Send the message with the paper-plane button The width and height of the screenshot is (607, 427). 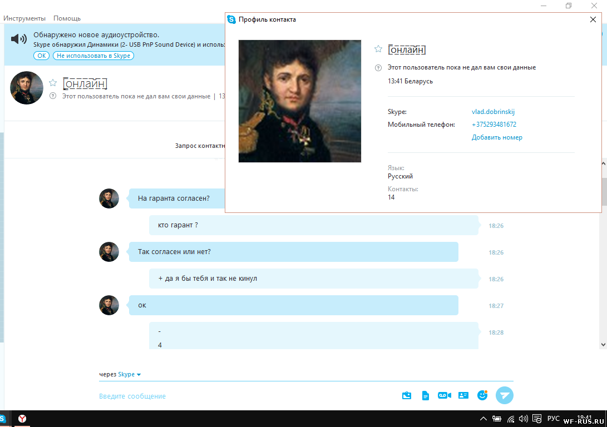point(504,395)
